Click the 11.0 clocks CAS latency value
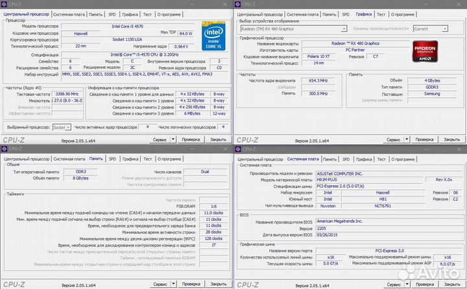 [213, 213]
